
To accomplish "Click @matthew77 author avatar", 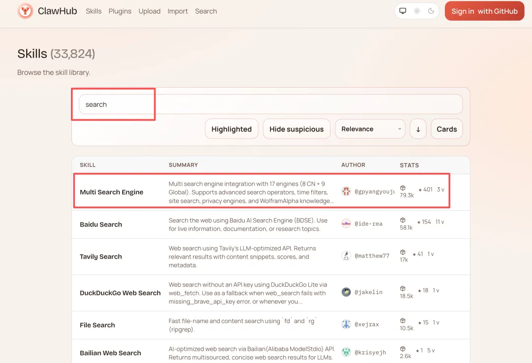I will (346, 256).
